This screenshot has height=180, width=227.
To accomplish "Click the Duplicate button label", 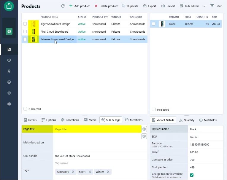I will point(133,6).
